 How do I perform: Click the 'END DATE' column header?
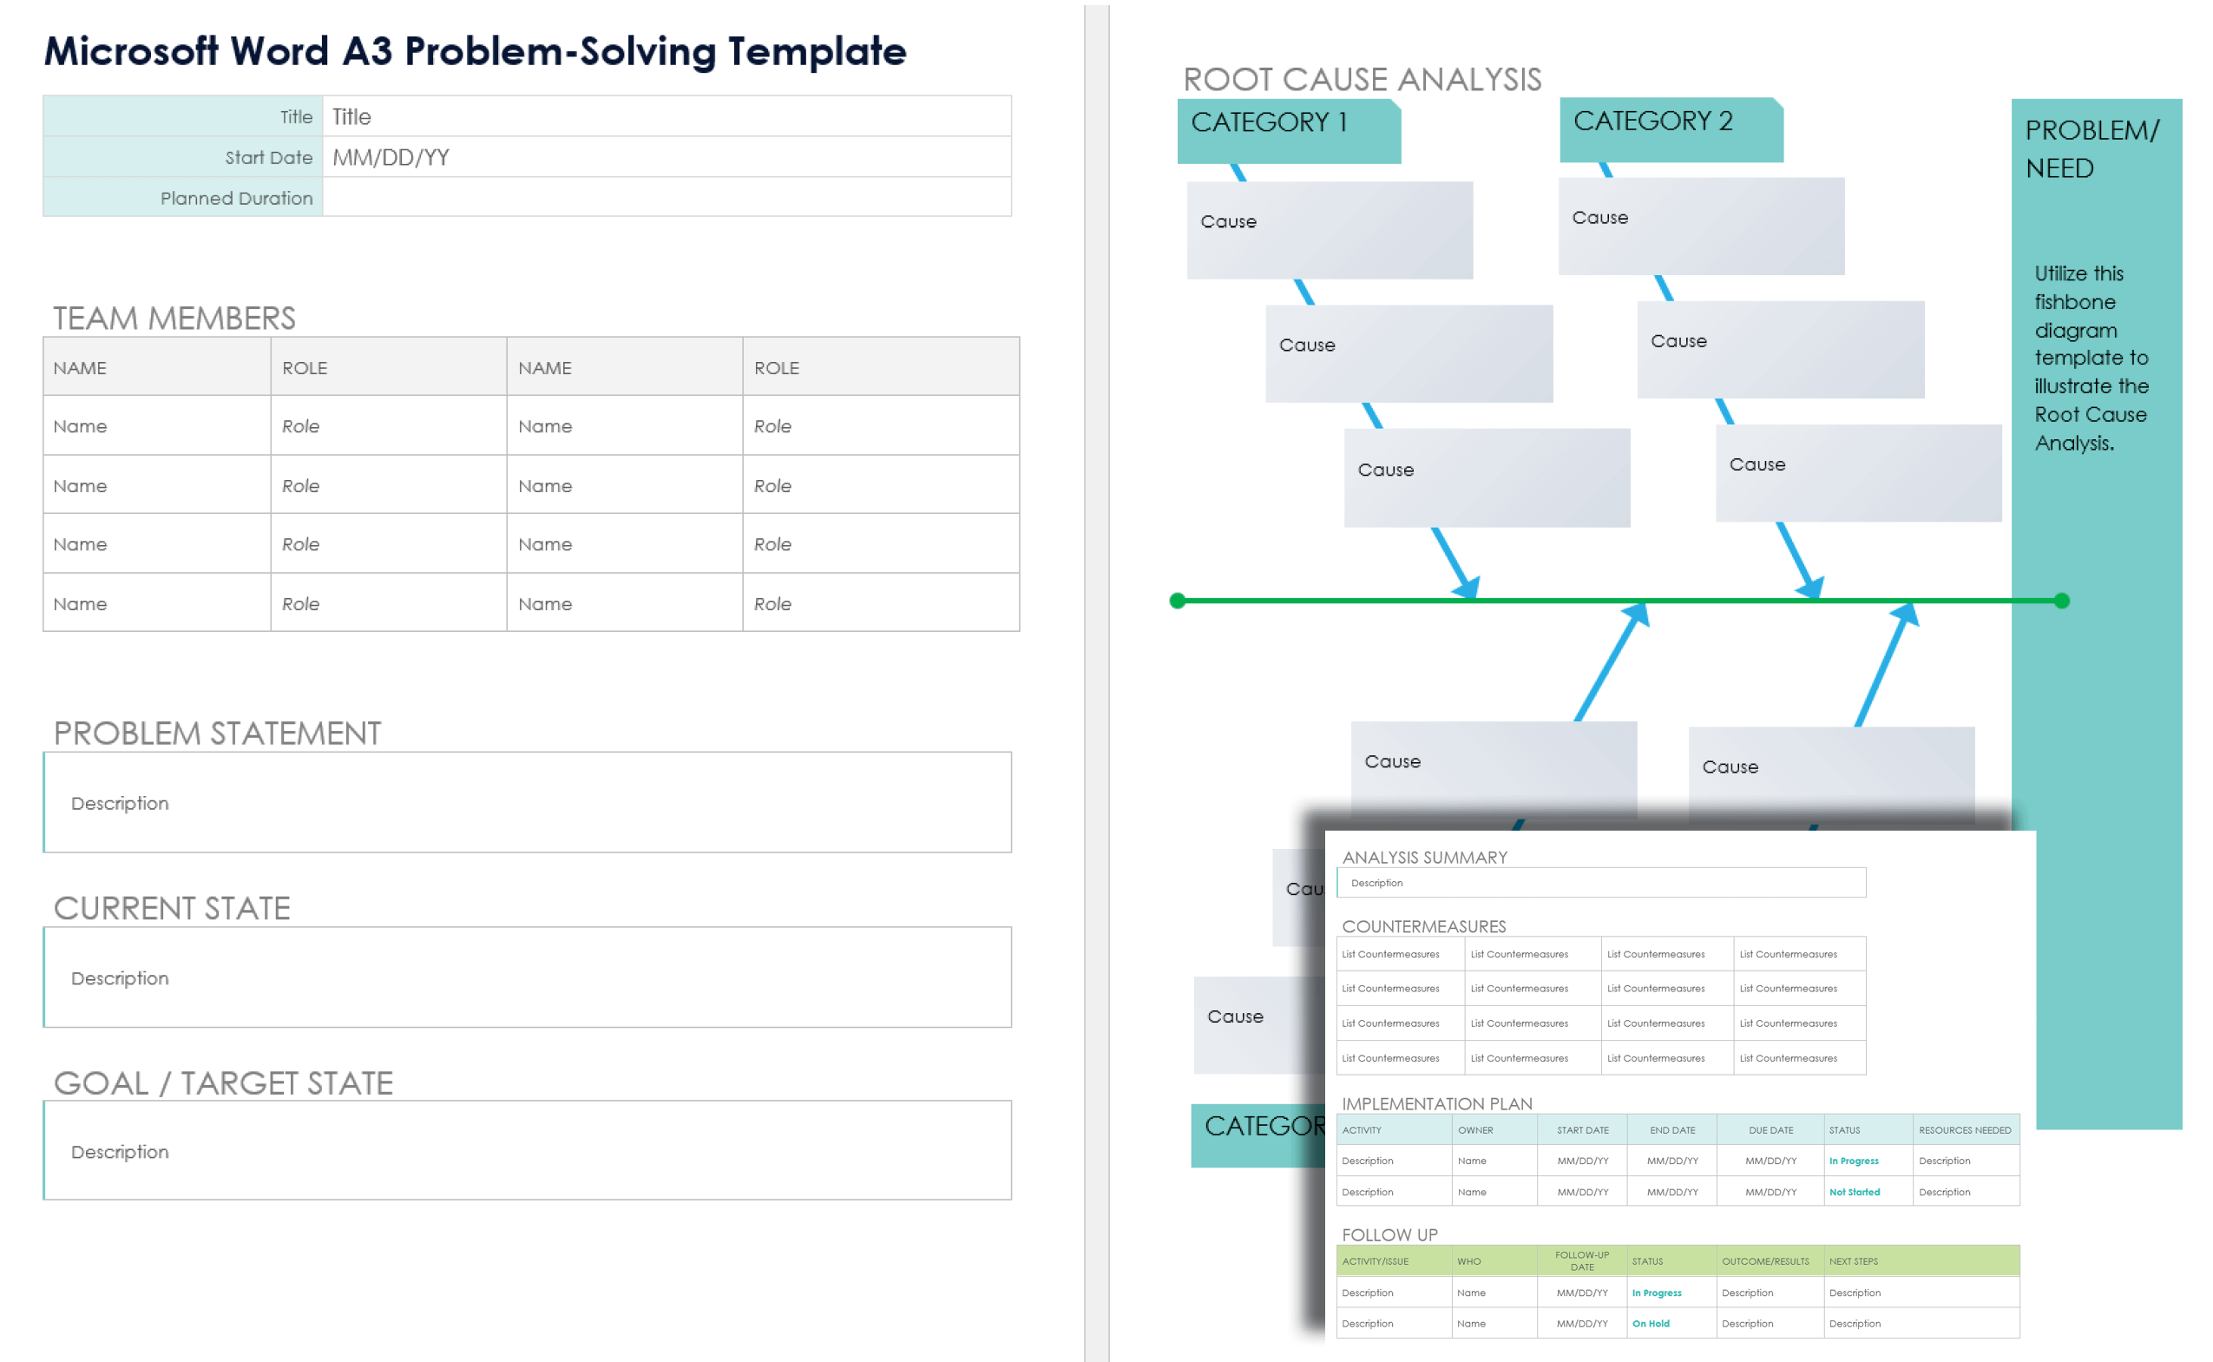click(1672, 1129)
